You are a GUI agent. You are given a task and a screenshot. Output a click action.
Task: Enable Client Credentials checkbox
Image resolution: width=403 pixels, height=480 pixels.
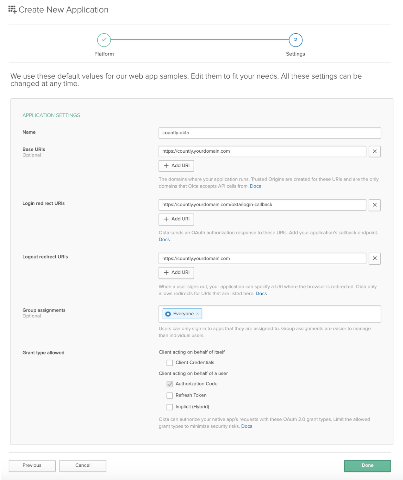coord(169,363)
